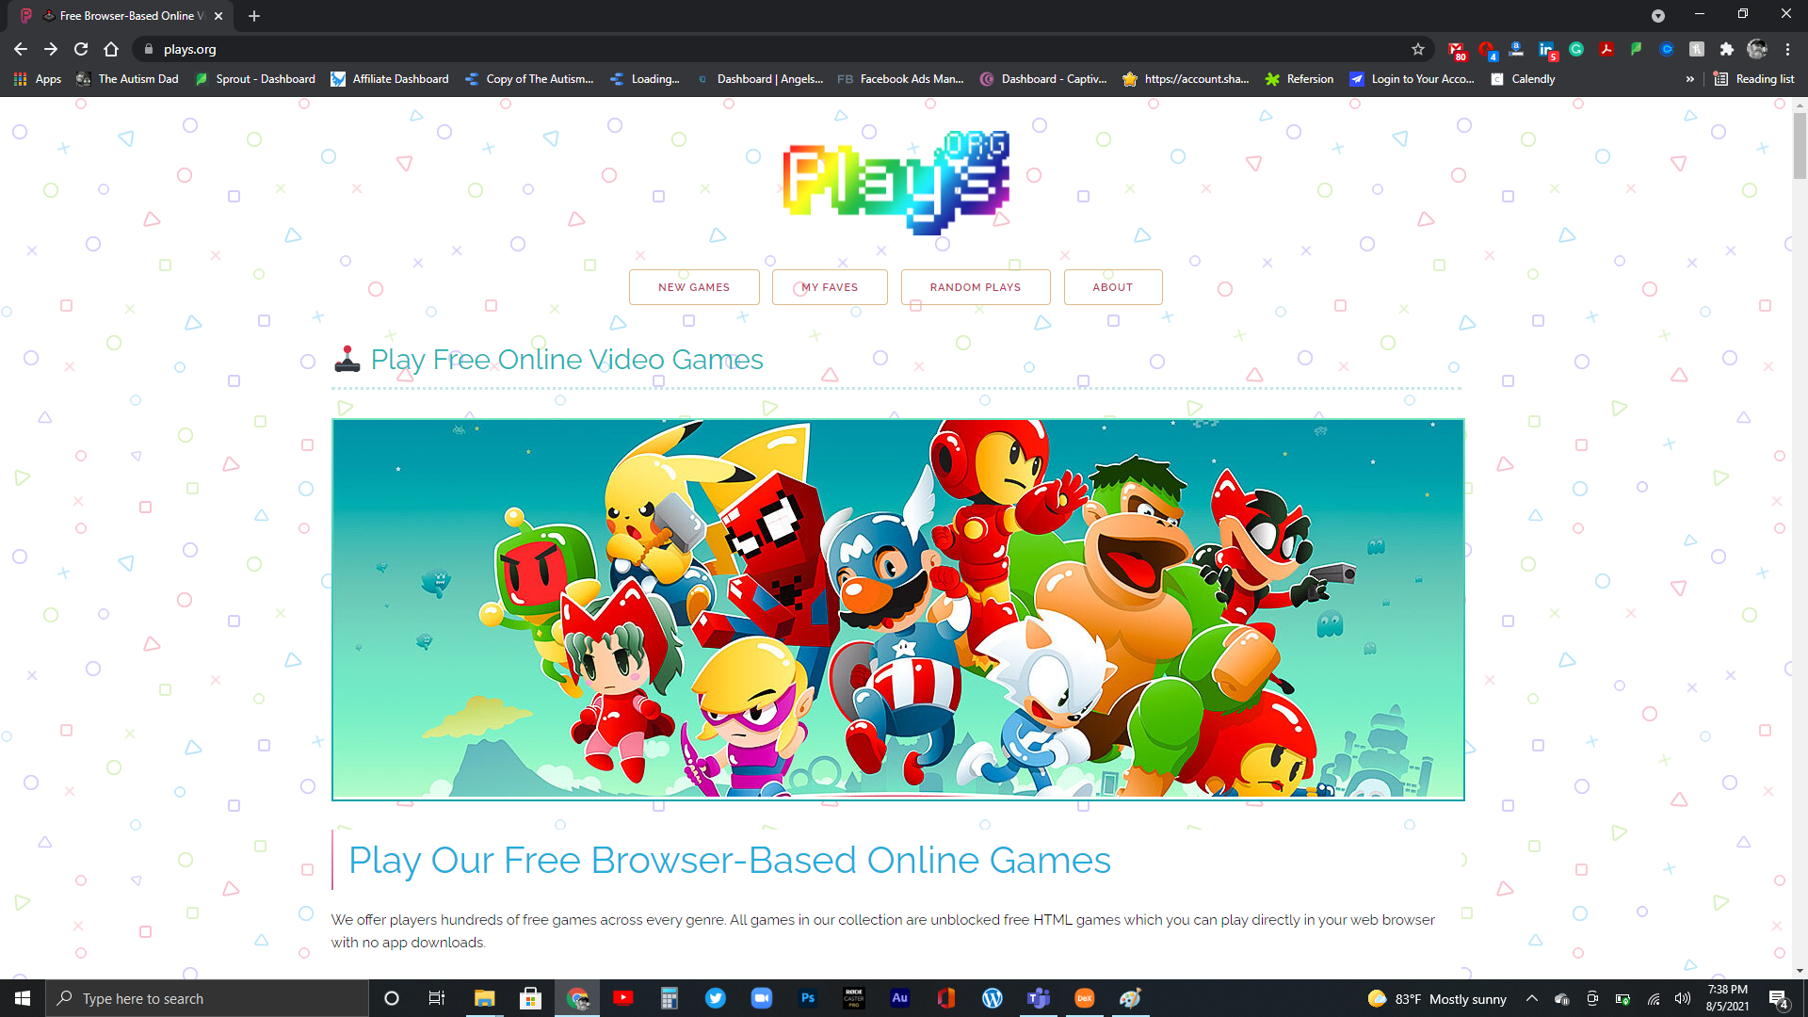Launch File Explorer from taskbar

(x=484, y=998)
